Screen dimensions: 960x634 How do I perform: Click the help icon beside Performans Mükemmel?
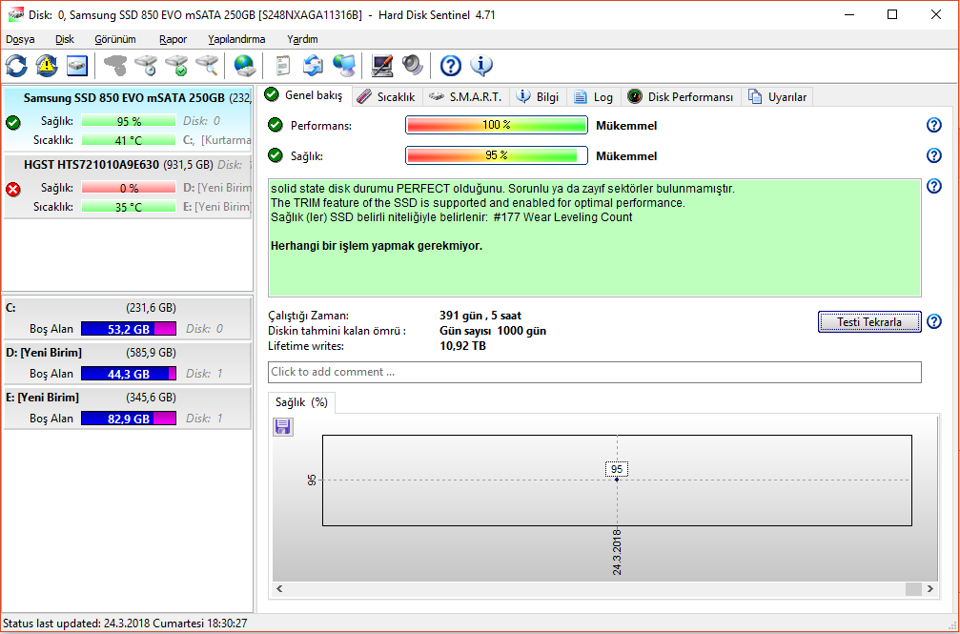933,125
